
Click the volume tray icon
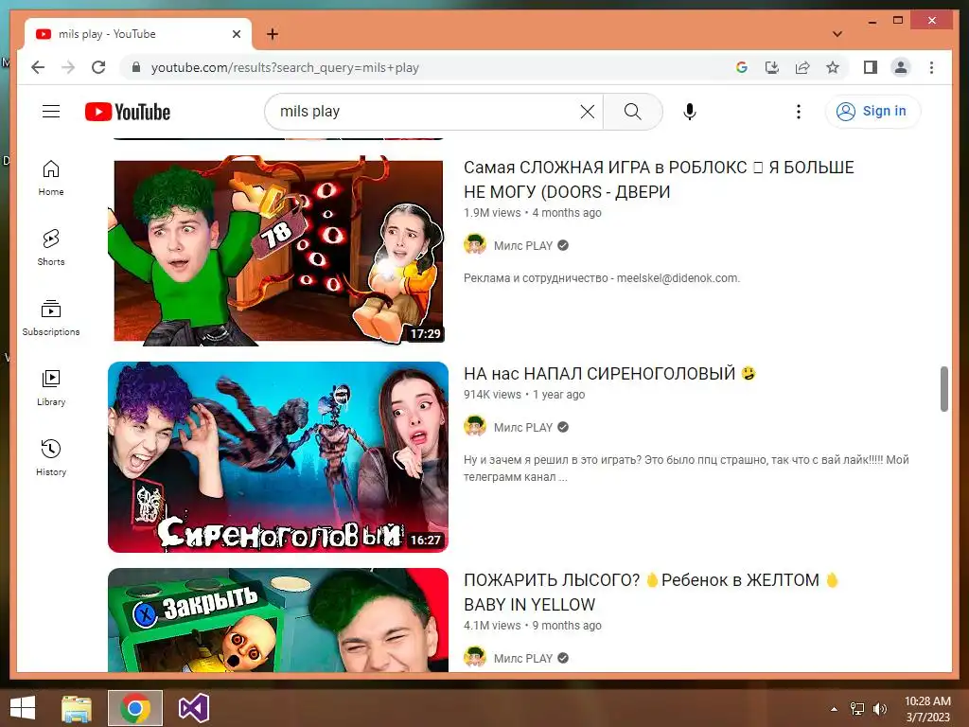(x=879, y=709)
